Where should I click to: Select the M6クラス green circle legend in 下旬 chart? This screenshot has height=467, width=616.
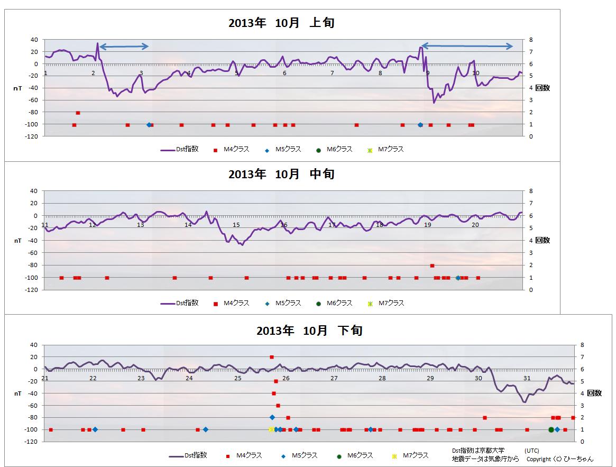tap(339, 456)
